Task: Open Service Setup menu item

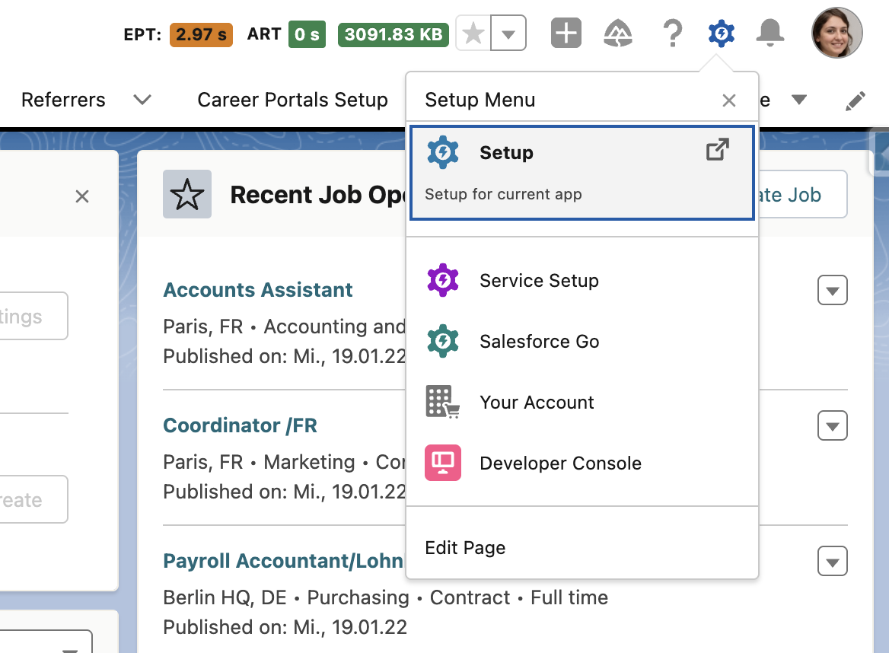Action: point(582,280)
